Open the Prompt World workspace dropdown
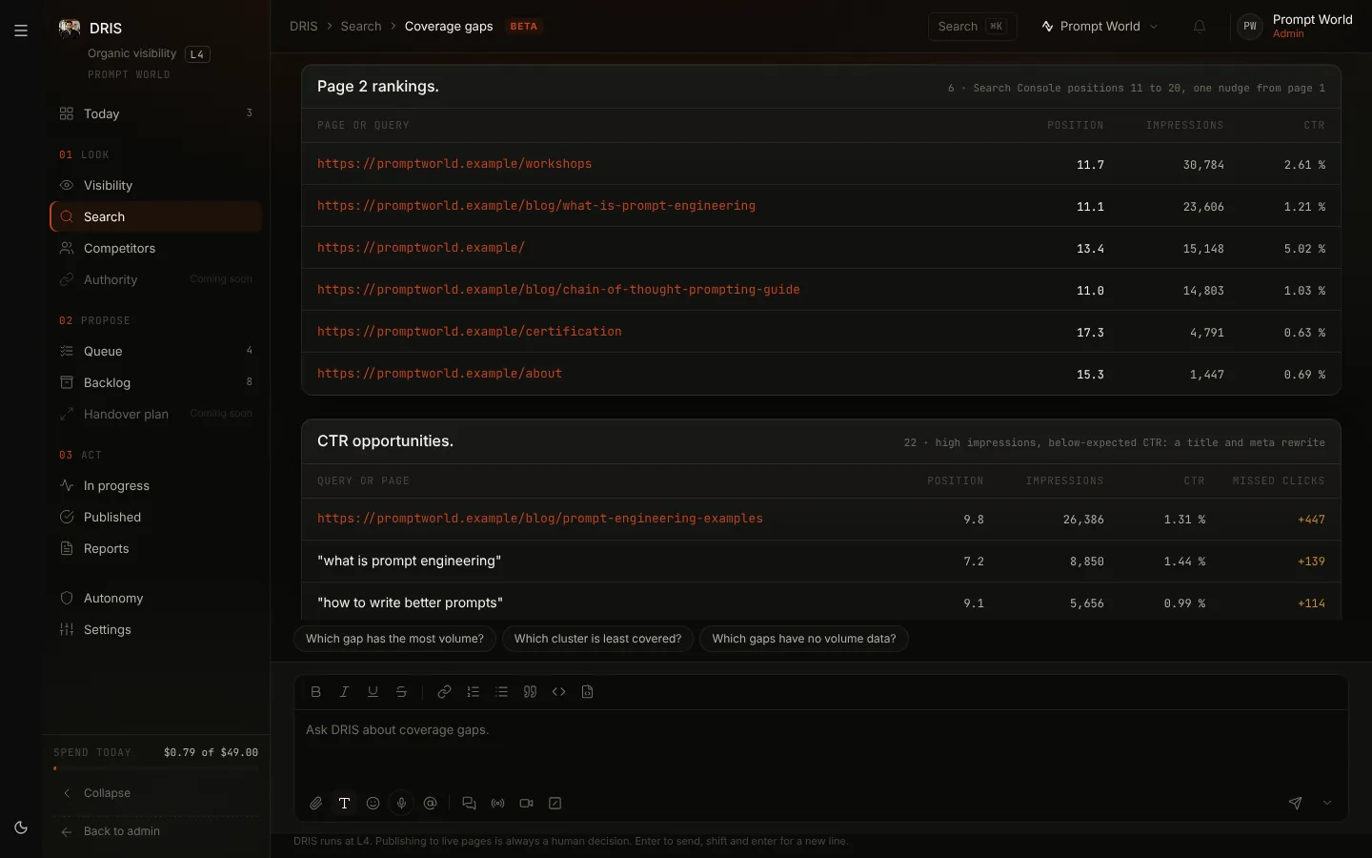The width and height of the screenshot is (1372, 858). click(1100, 27)
